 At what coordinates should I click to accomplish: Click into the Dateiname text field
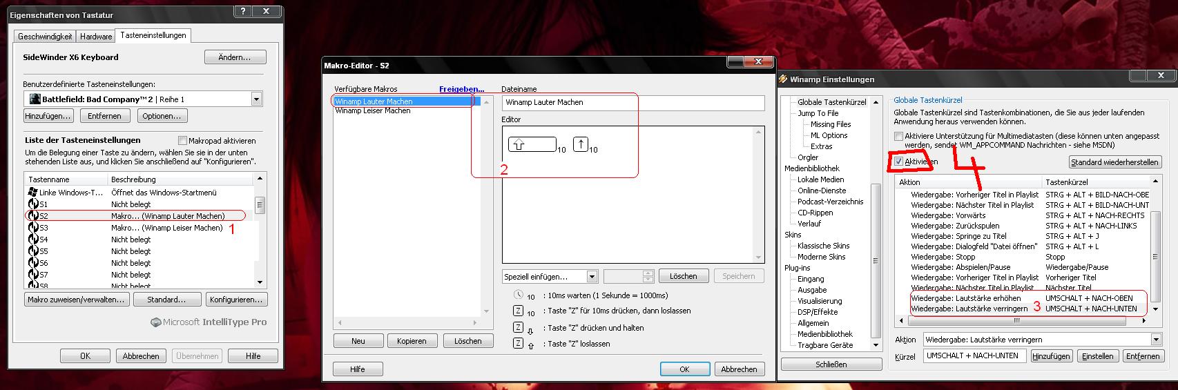pos(633,102)
